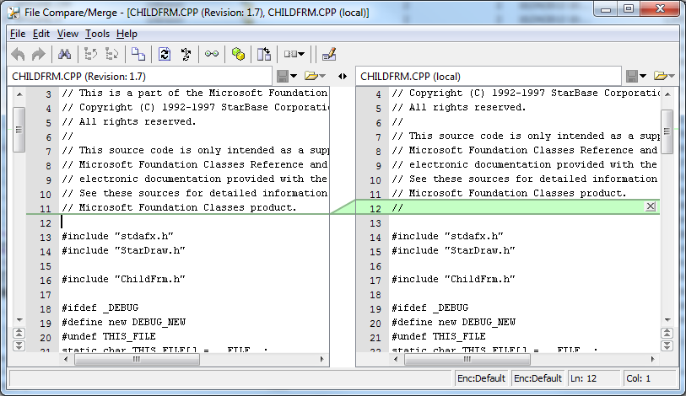Click the up arrow of local pane scrollbar
The width and height of the screenshot is (686, 396).
click(667, 94)
